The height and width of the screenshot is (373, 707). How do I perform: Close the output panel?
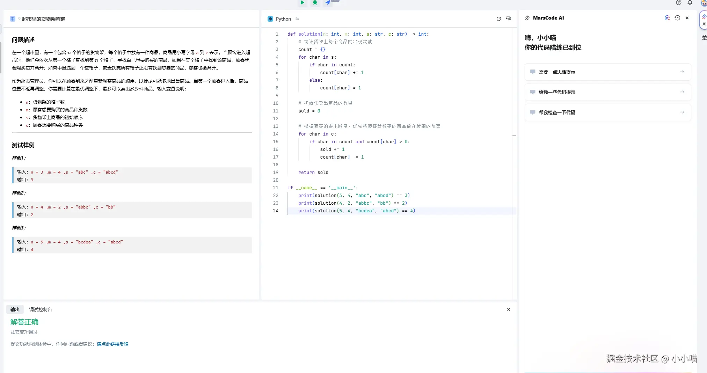pos(509,309)
